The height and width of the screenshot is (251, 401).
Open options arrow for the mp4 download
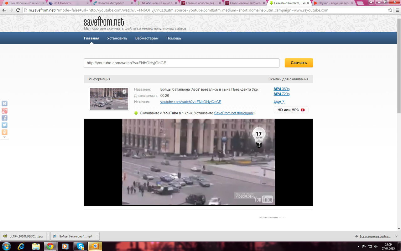click(98, 235)
